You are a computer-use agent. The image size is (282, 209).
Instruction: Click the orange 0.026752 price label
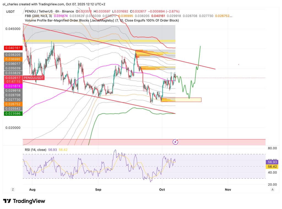pos(13,104)
